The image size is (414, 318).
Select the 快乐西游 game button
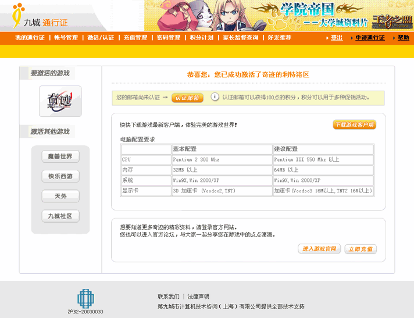coord(60,176)
